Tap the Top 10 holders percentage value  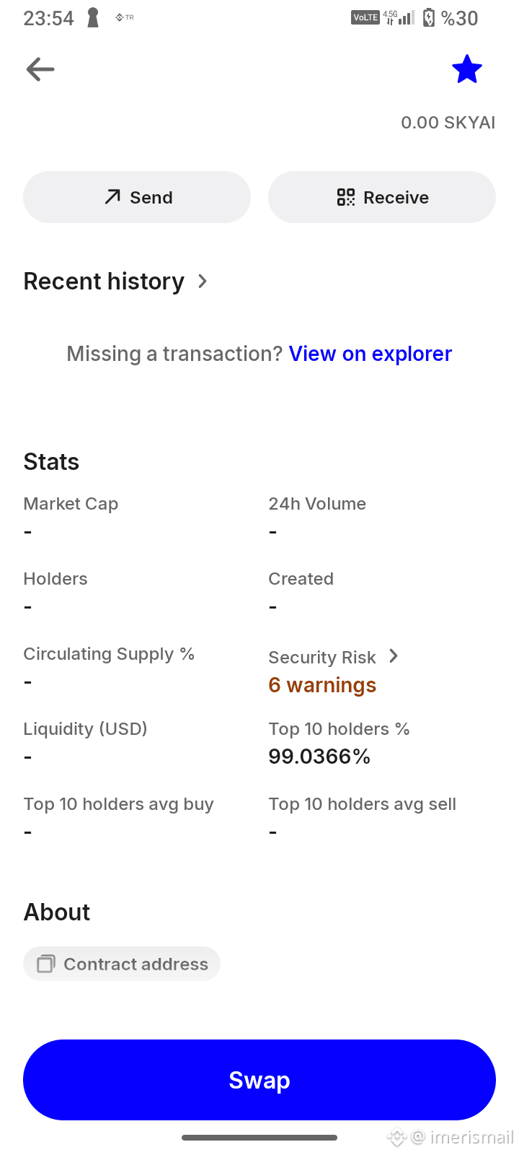(x=319, y=757)
